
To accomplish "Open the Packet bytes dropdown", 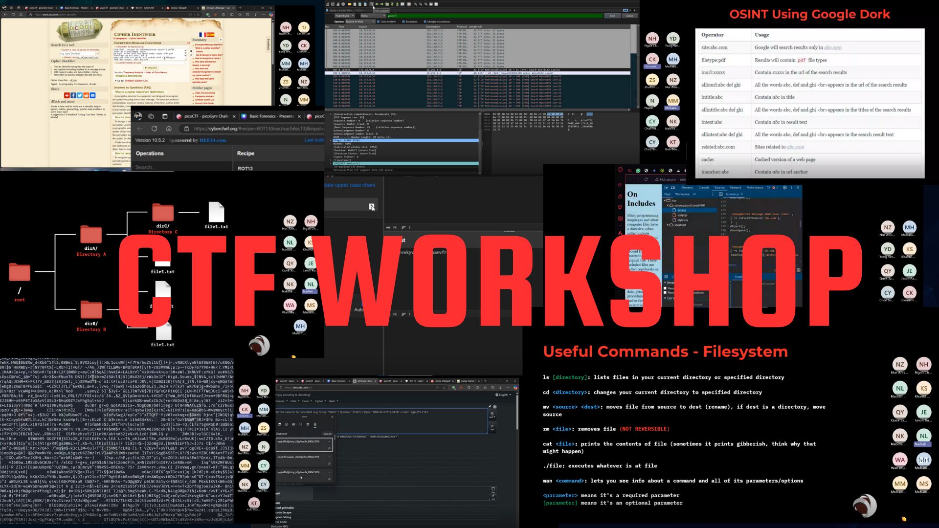I will (344, 16).
